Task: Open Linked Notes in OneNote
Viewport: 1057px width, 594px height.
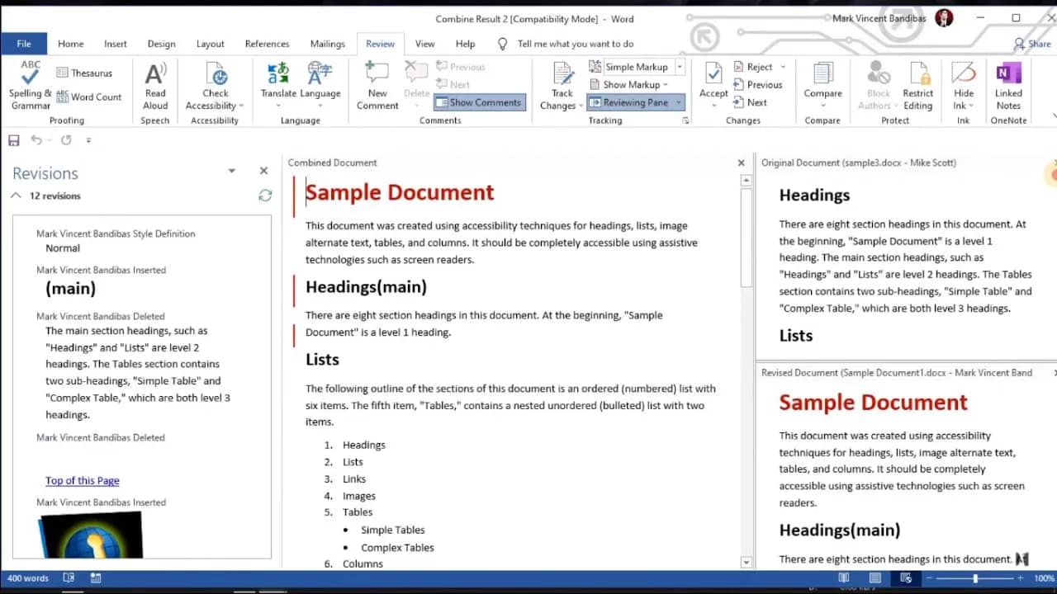Action: click(1007, 86)
